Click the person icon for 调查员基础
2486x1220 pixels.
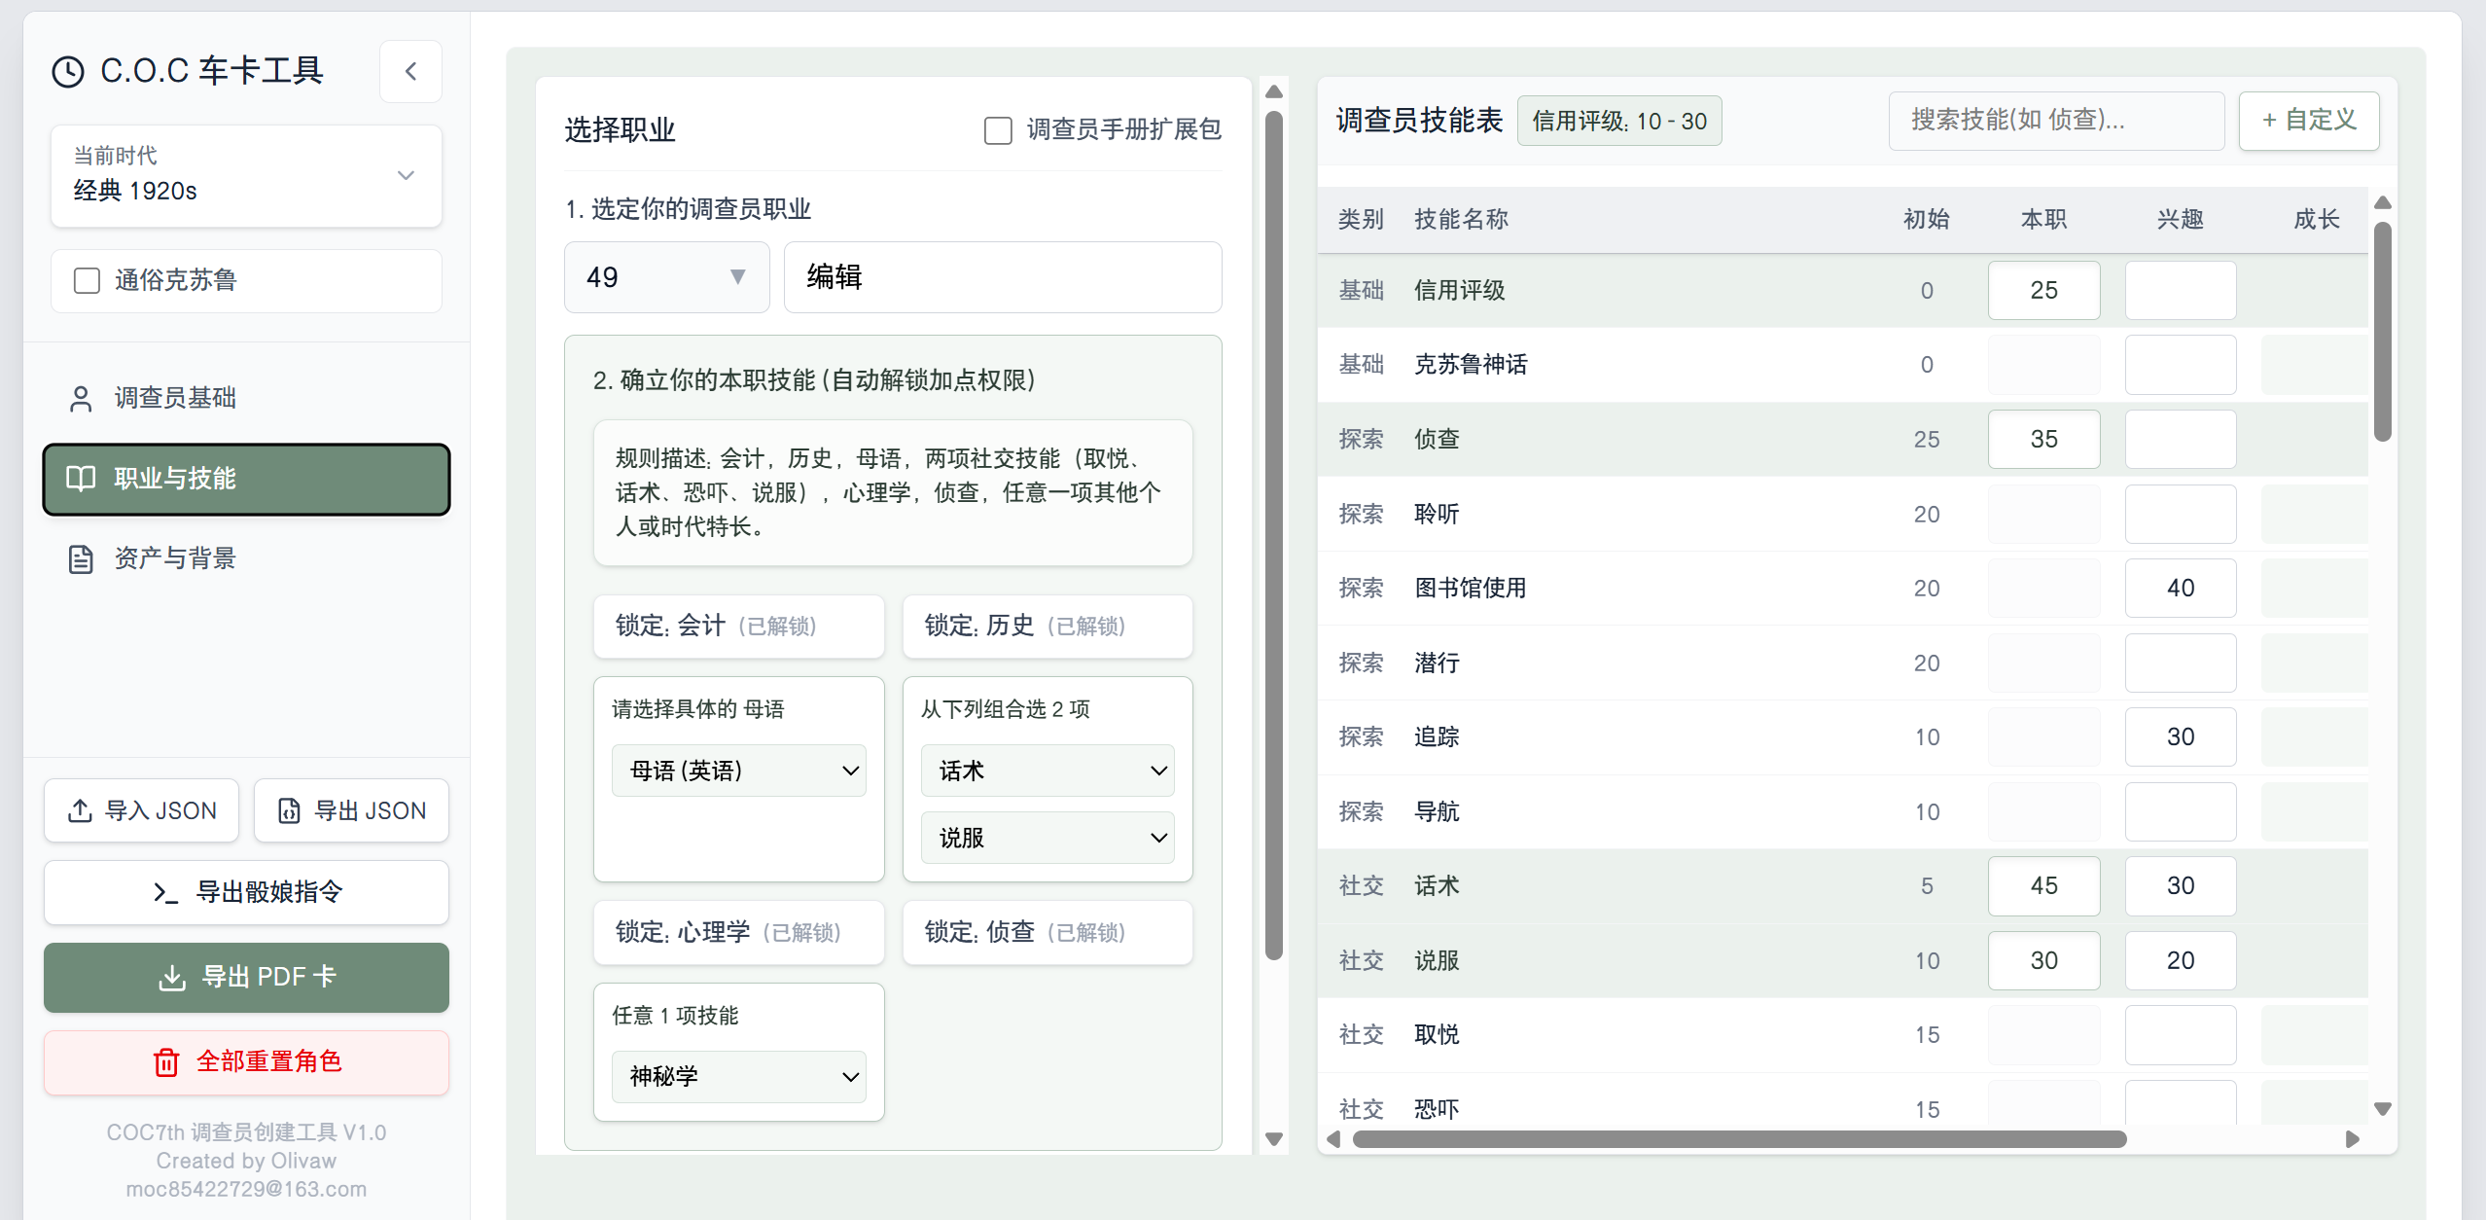point(81,398)
